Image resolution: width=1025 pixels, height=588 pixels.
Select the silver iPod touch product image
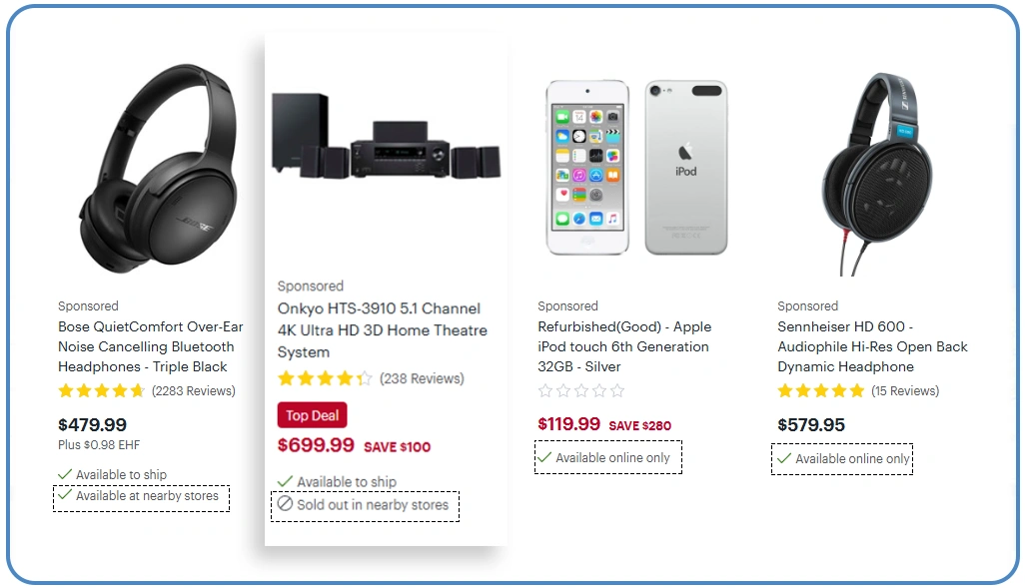tap(636, 167)
